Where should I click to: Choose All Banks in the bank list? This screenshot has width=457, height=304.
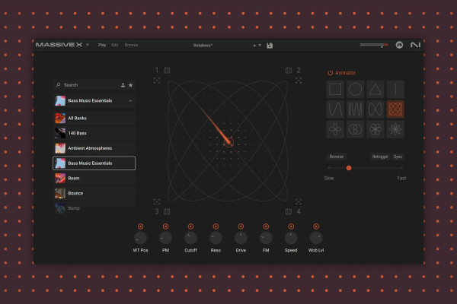94,118
